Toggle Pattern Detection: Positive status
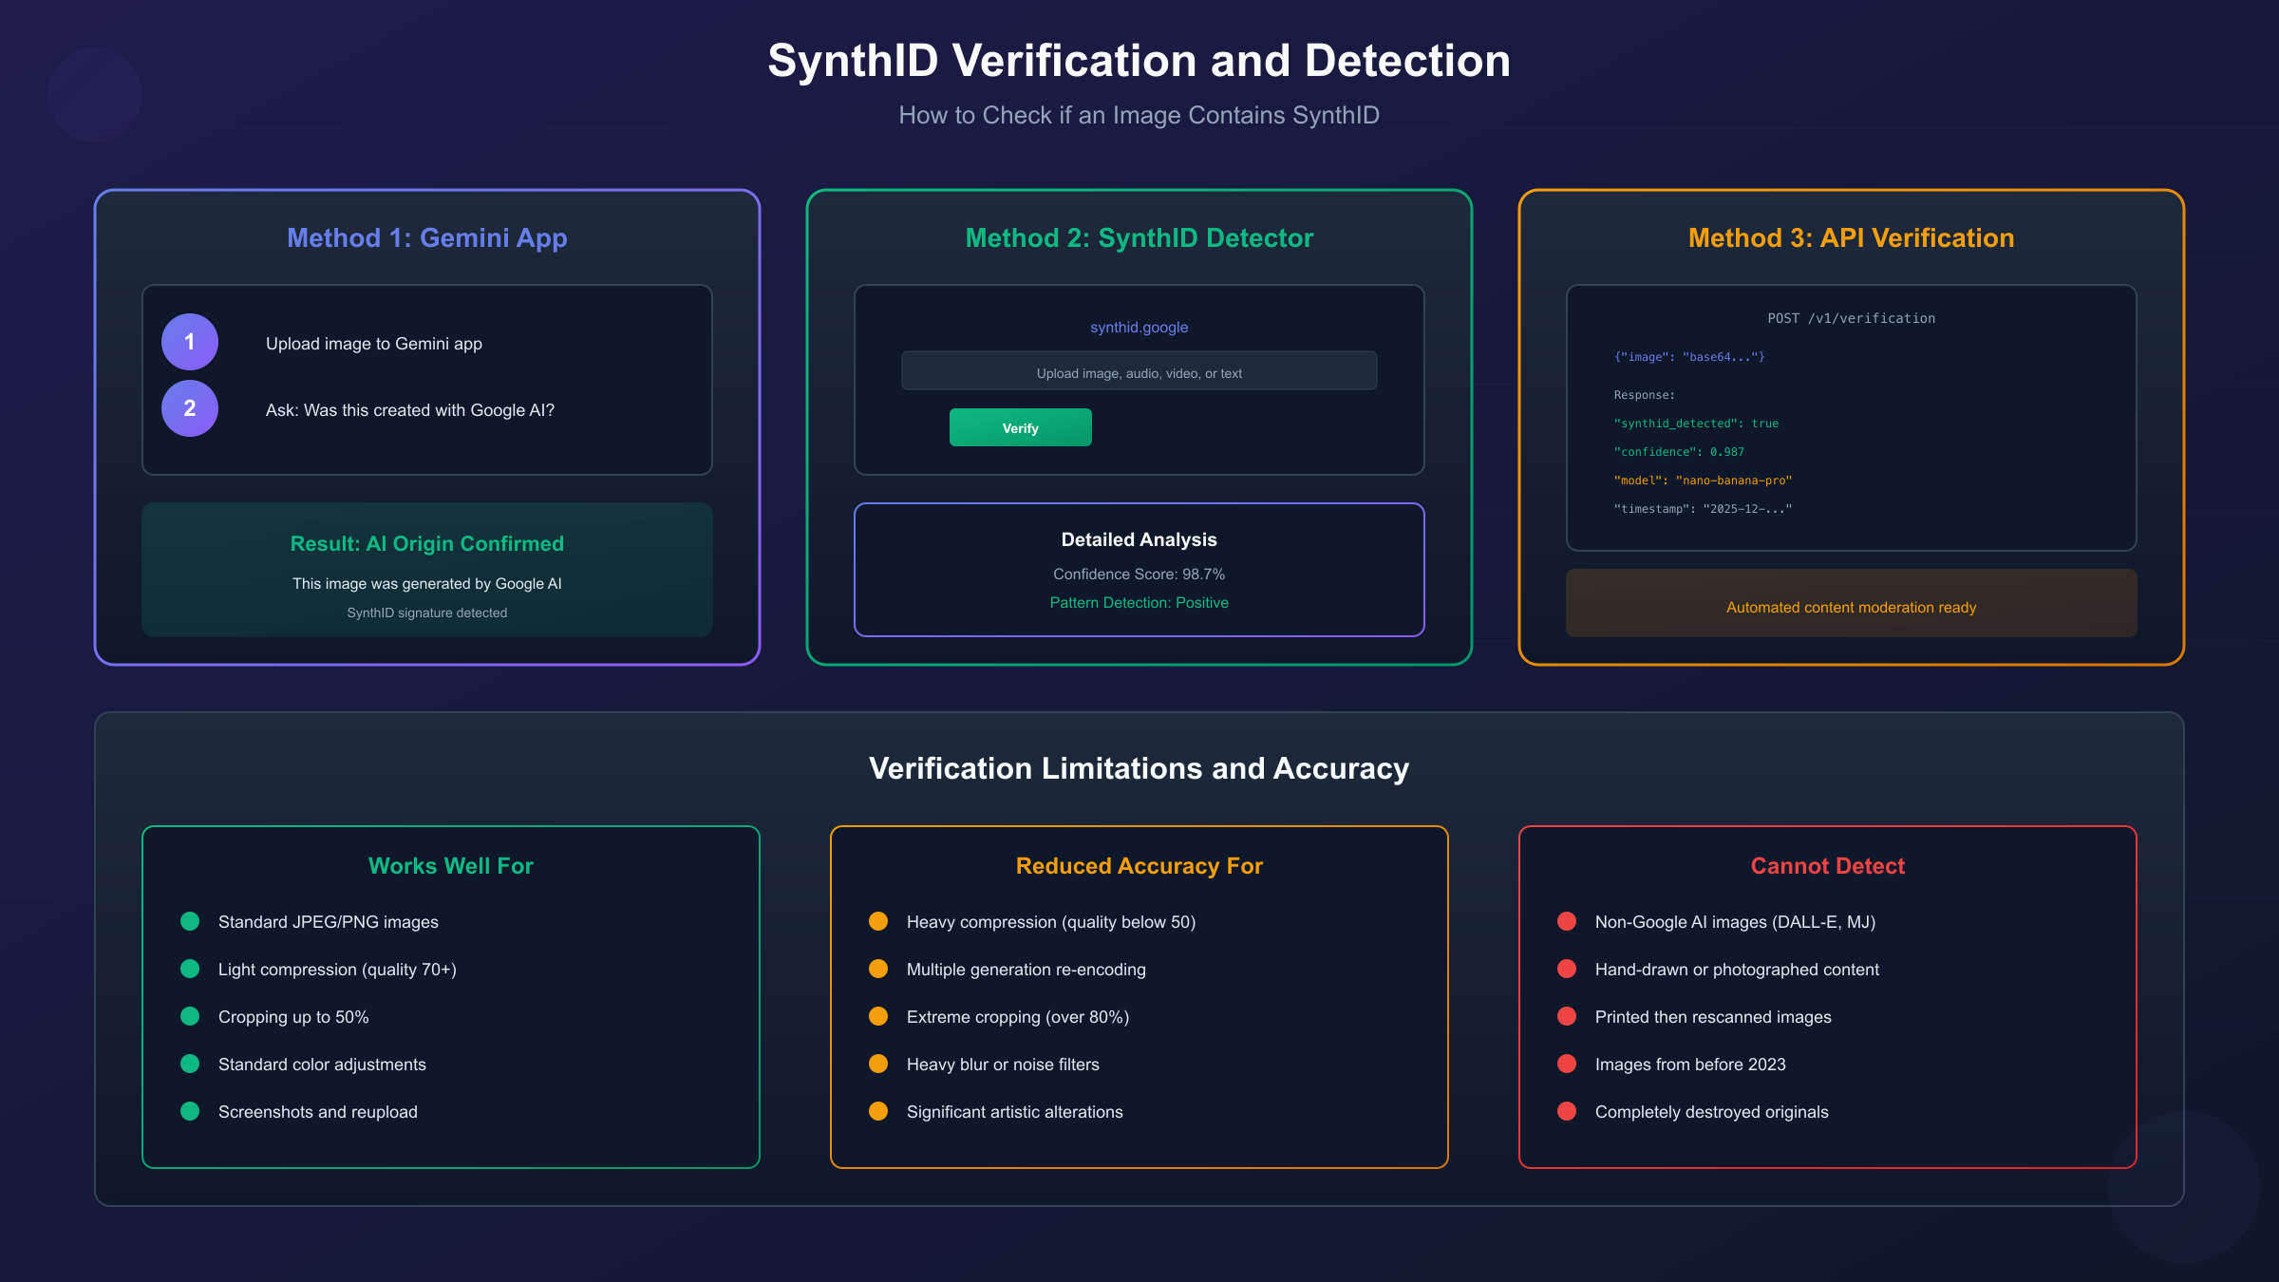The image size is (2279, 1282). (x=1139, y=602)
